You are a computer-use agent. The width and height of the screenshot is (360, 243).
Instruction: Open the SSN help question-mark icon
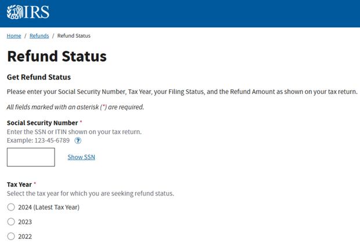point(78,140)
